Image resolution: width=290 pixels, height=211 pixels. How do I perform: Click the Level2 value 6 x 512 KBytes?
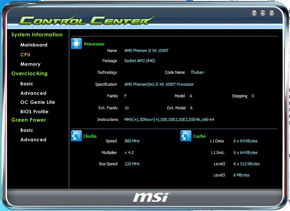(x=247, y=164)
